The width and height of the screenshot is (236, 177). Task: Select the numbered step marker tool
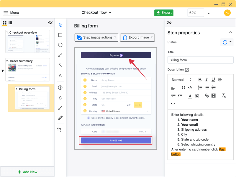click(60, 88)
